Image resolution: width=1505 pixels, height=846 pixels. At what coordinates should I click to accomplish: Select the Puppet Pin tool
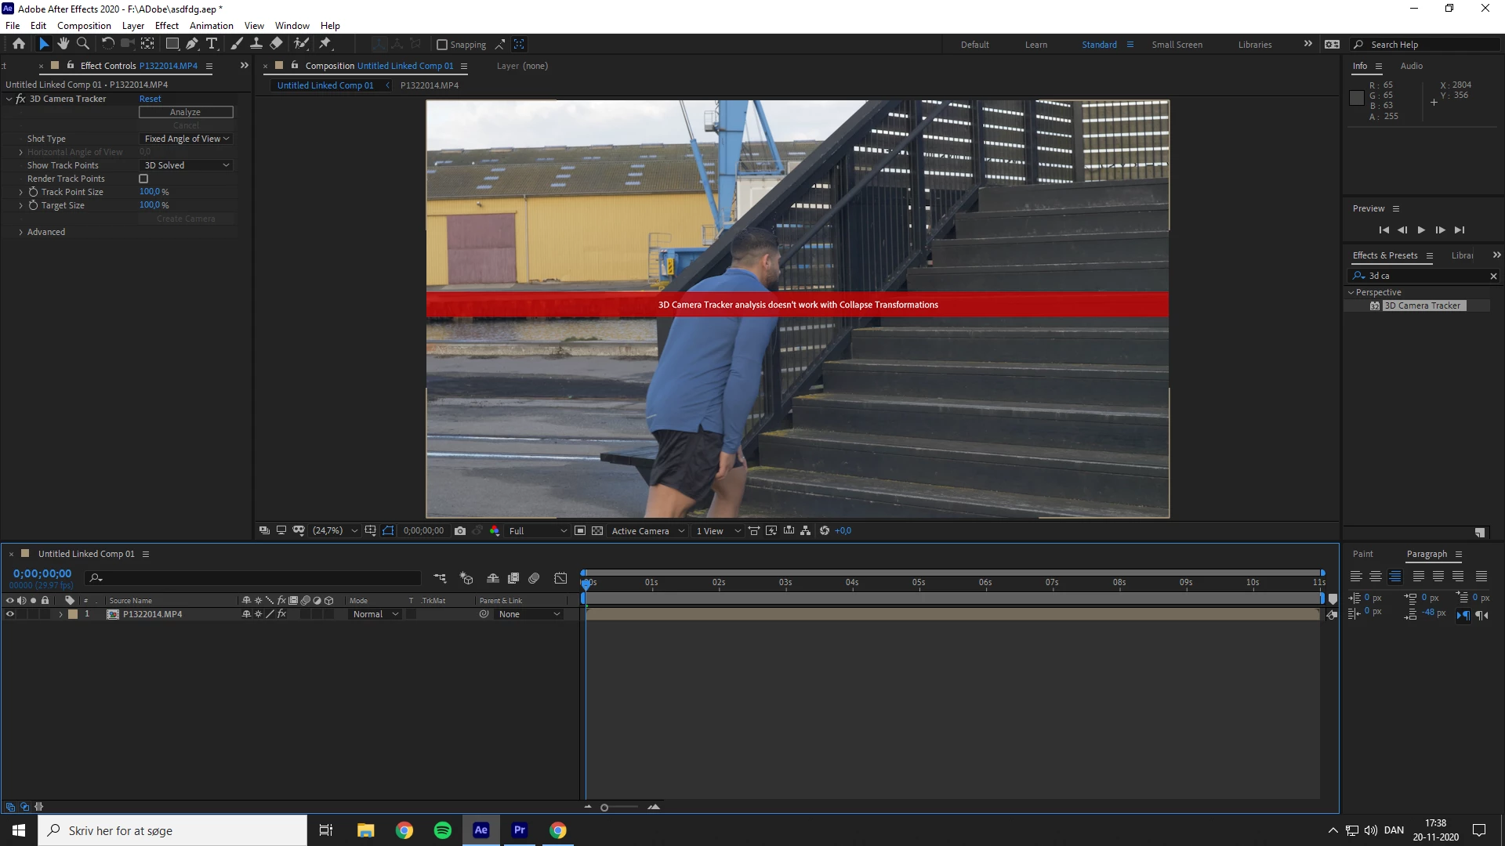[325, 44]
